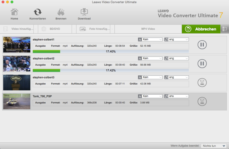This screenshot has width=229, height=149.
Task: Click the subtitle A icon for stephen-colbert1
Action: [140, 39]
